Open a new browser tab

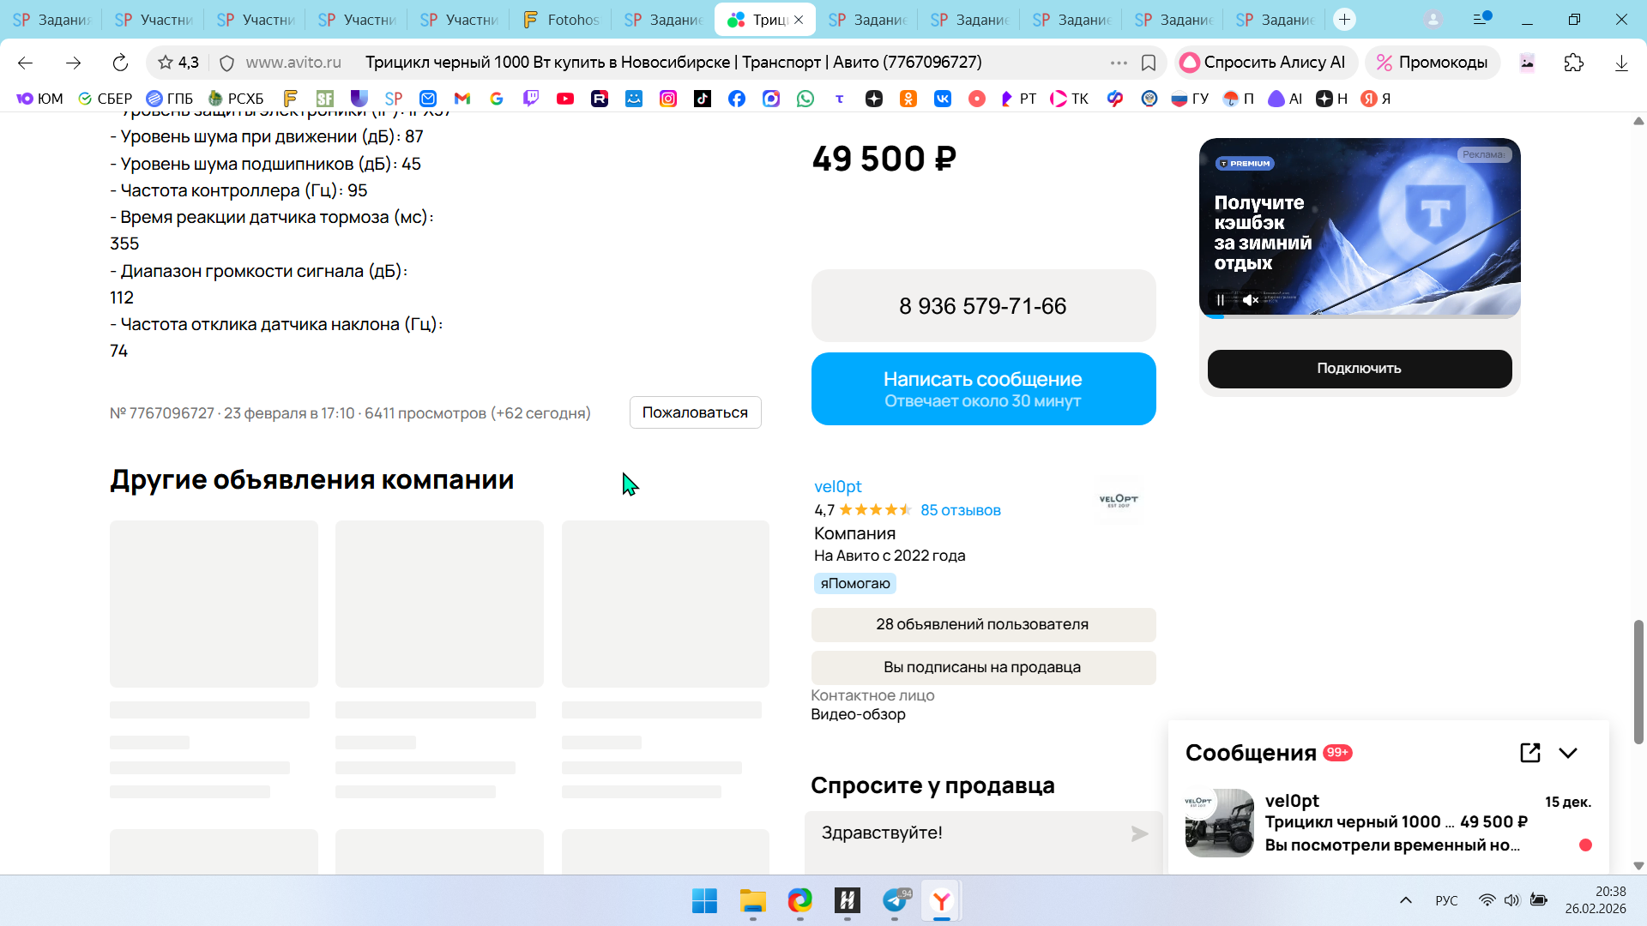(1344, 19)
